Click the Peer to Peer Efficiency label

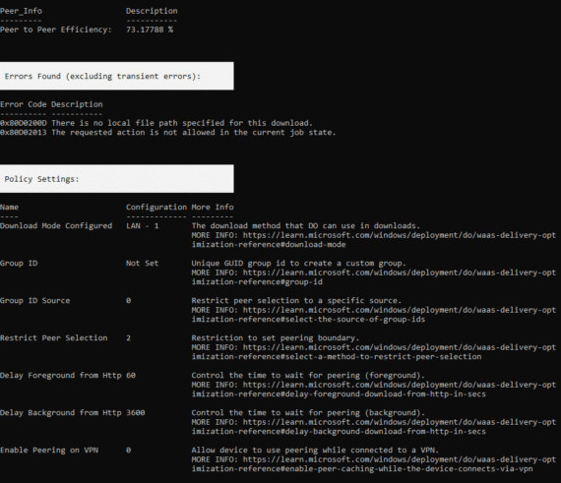(x=56, y=30)
